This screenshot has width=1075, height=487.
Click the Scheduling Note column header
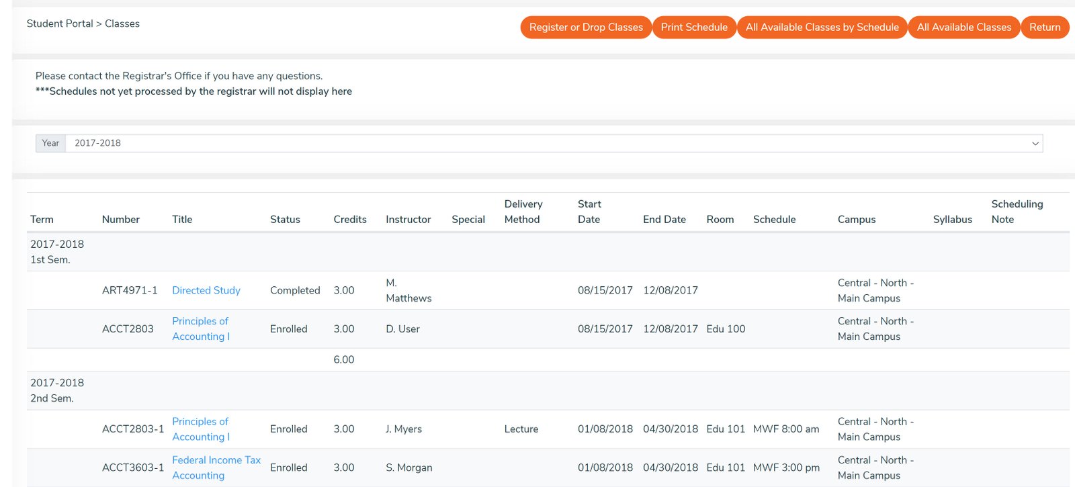tap(1017, 212)
